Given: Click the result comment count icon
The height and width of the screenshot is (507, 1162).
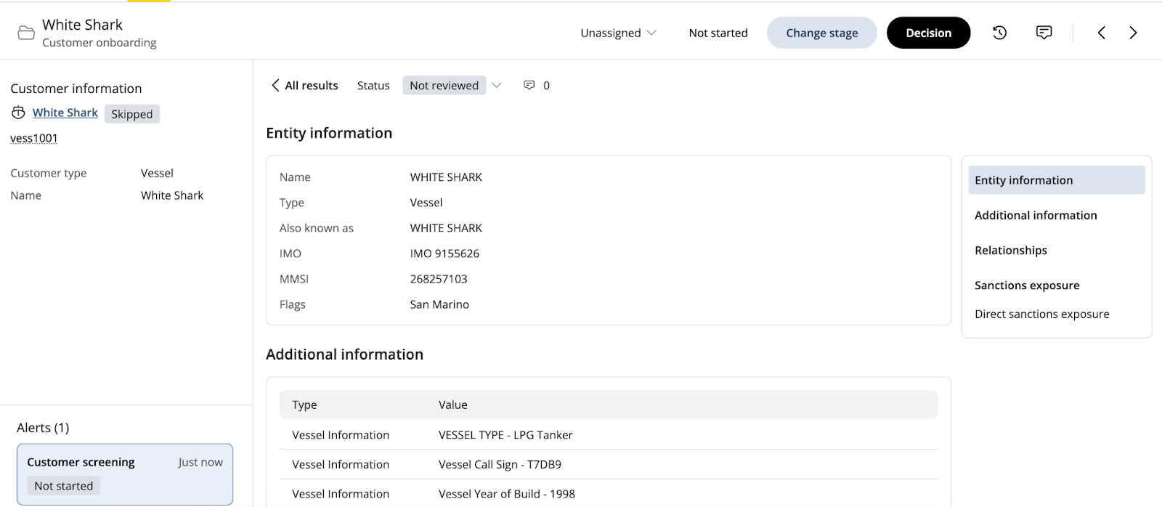Looking at the screenshot, I should 529,86.
